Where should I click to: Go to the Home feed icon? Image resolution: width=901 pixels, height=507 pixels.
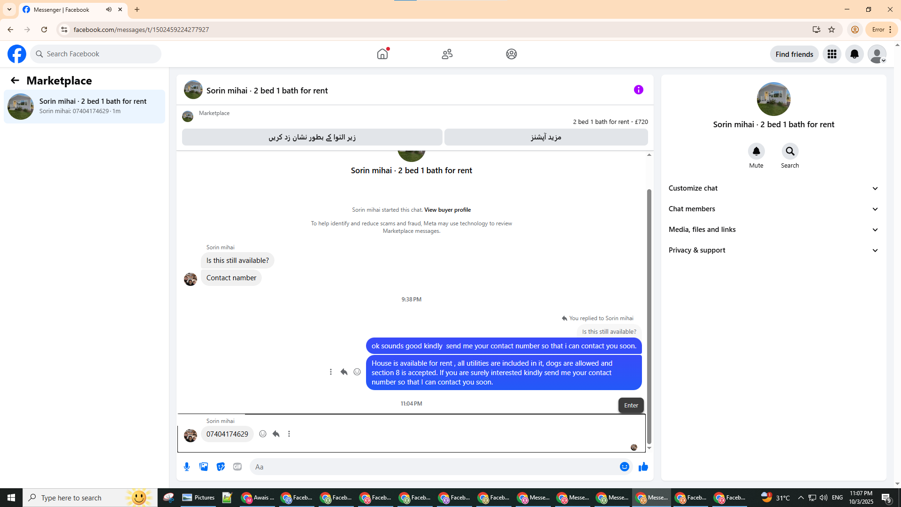[x=382, y=54]
